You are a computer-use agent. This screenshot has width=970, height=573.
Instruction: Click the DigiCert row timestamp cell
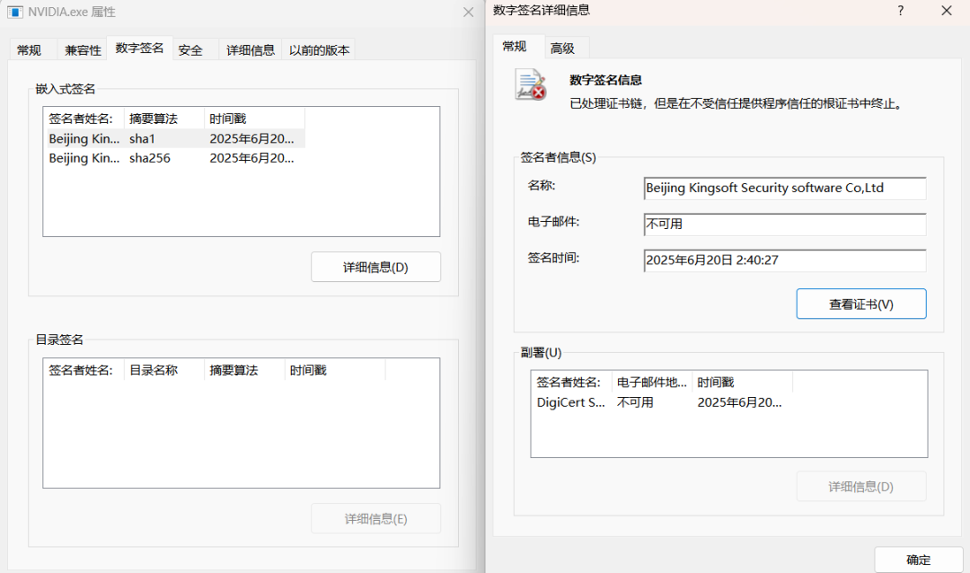pyautogui.click(x=739, y=402)
